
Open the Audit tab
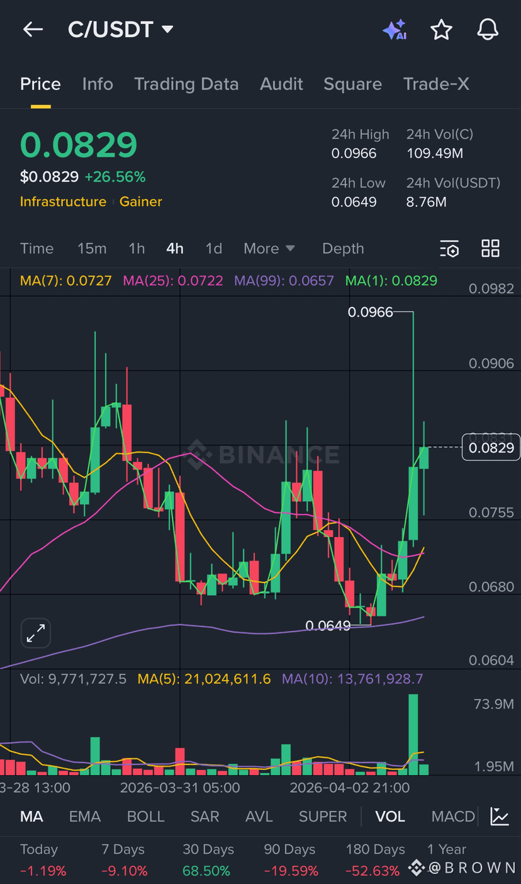pos(281,84)
